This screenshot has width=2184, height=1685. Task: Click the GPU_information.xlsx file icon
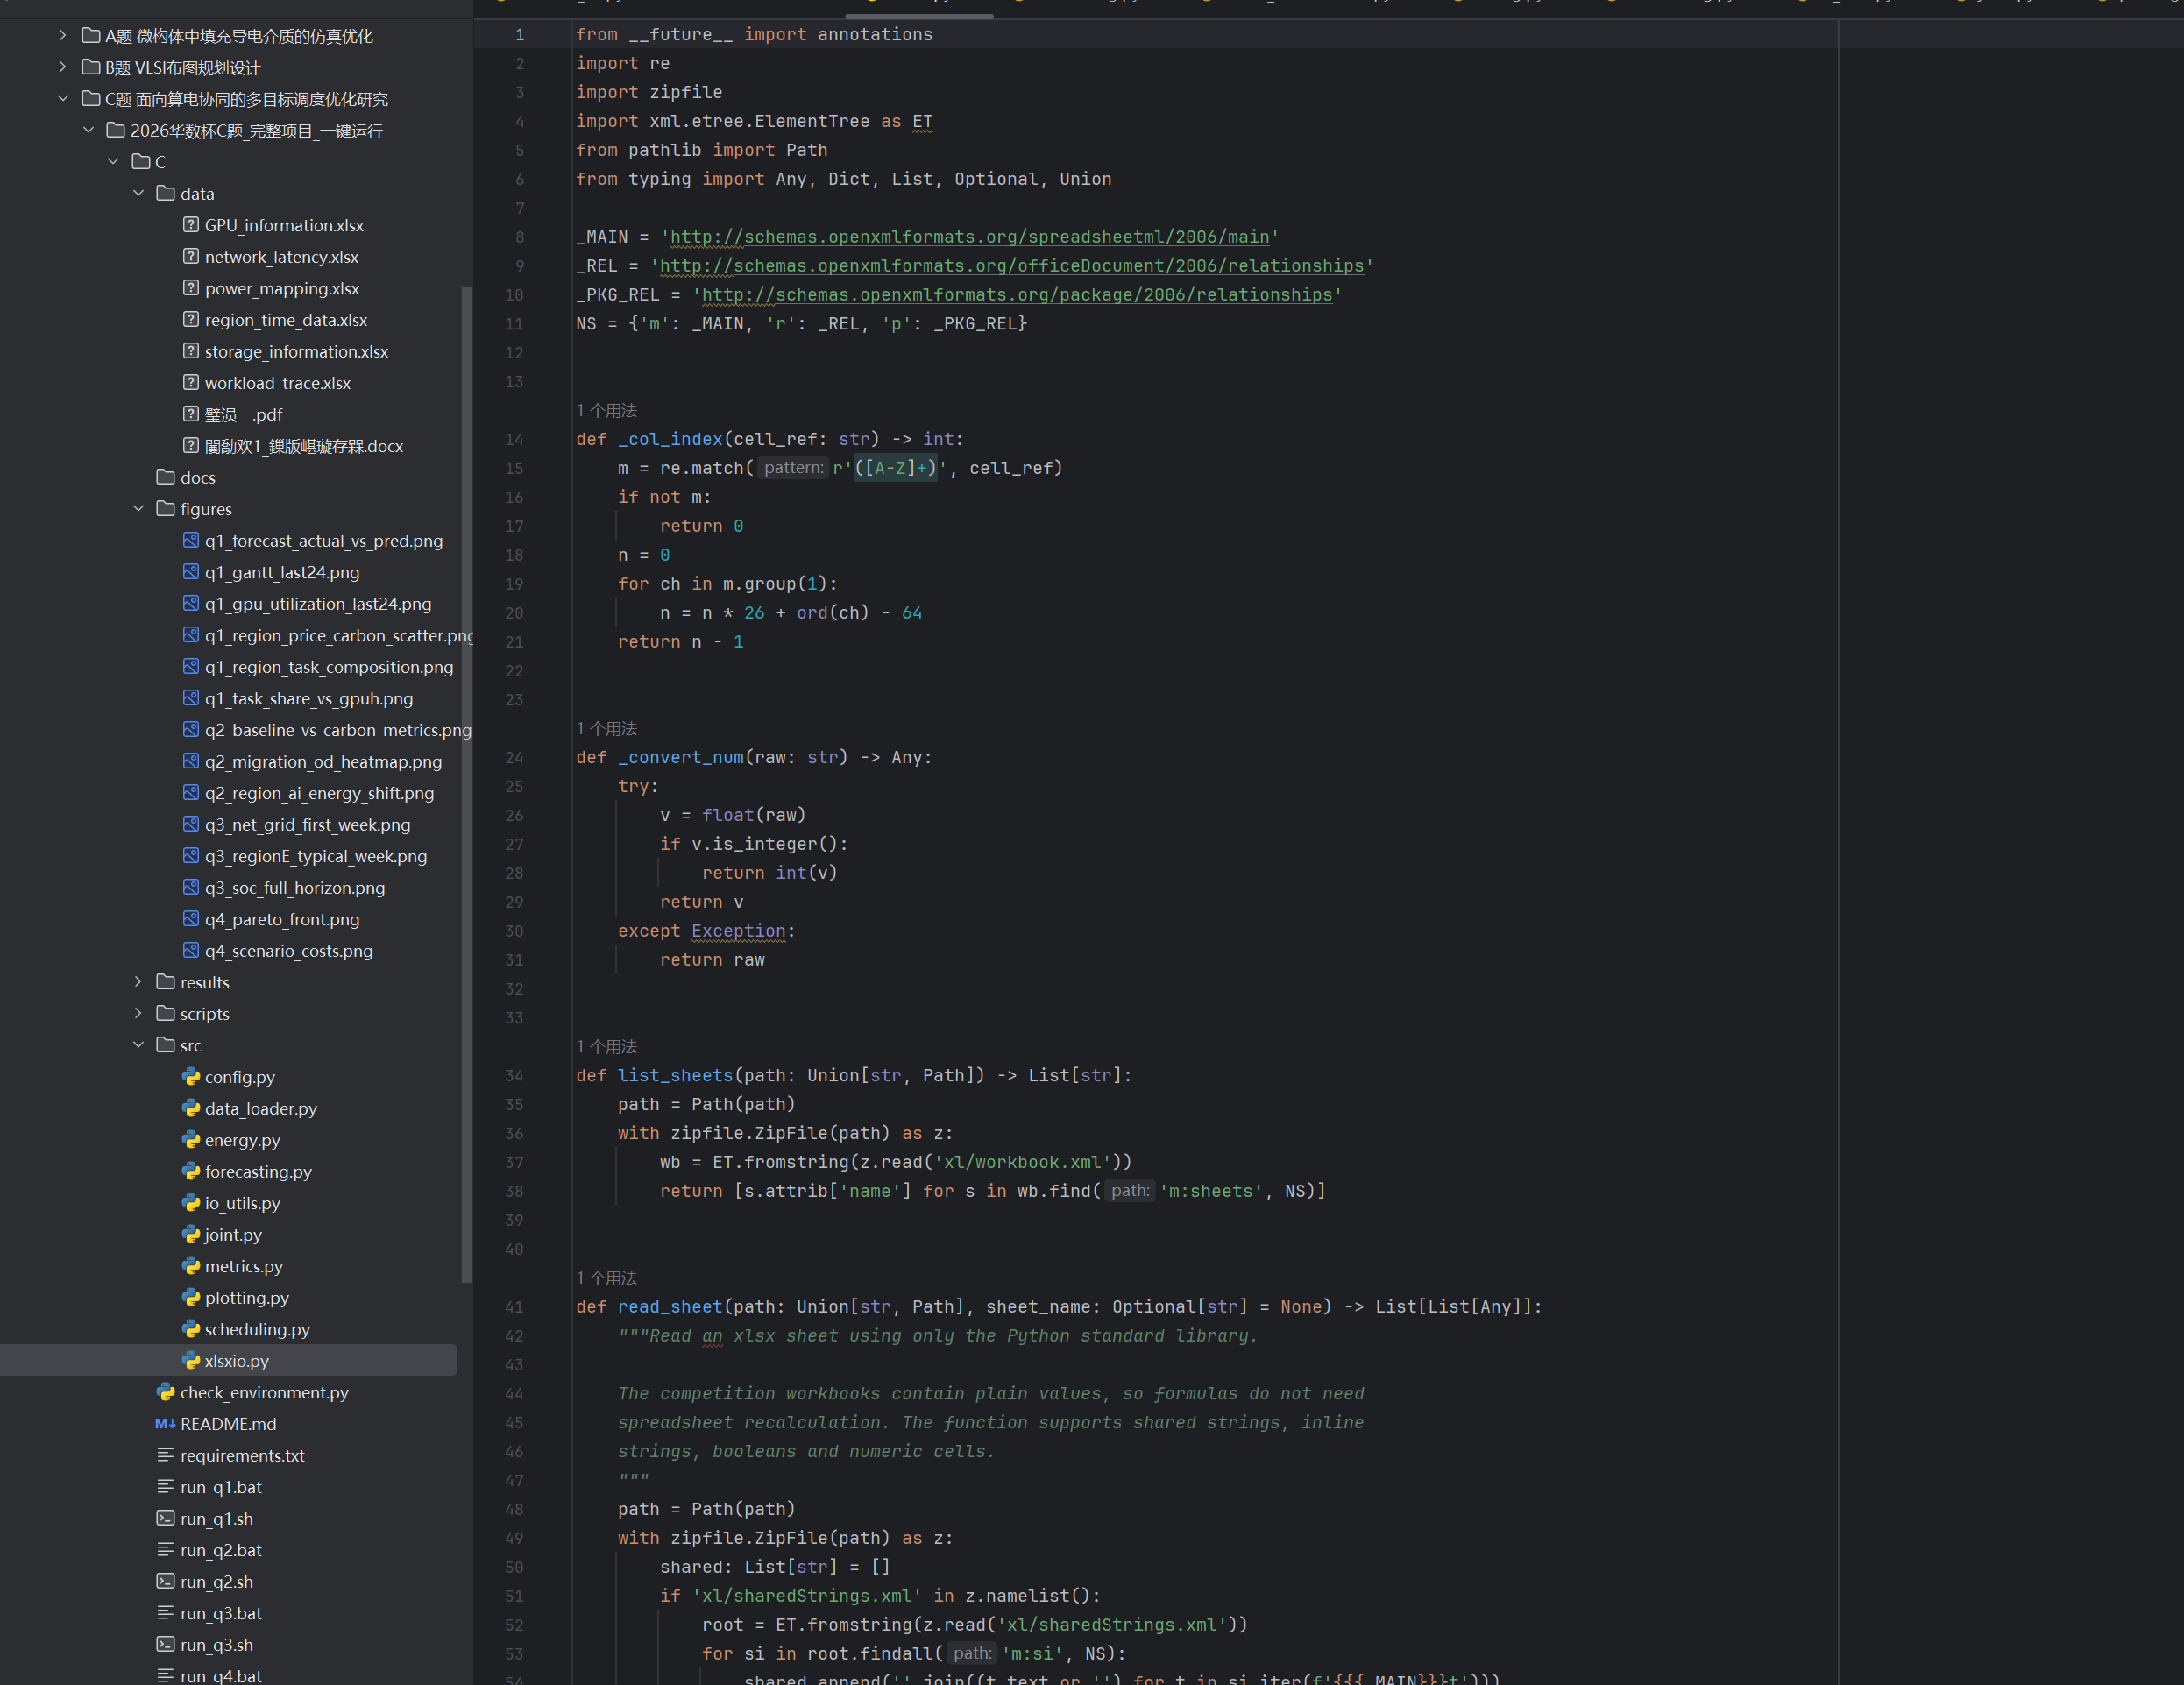[x=191, y=225]
